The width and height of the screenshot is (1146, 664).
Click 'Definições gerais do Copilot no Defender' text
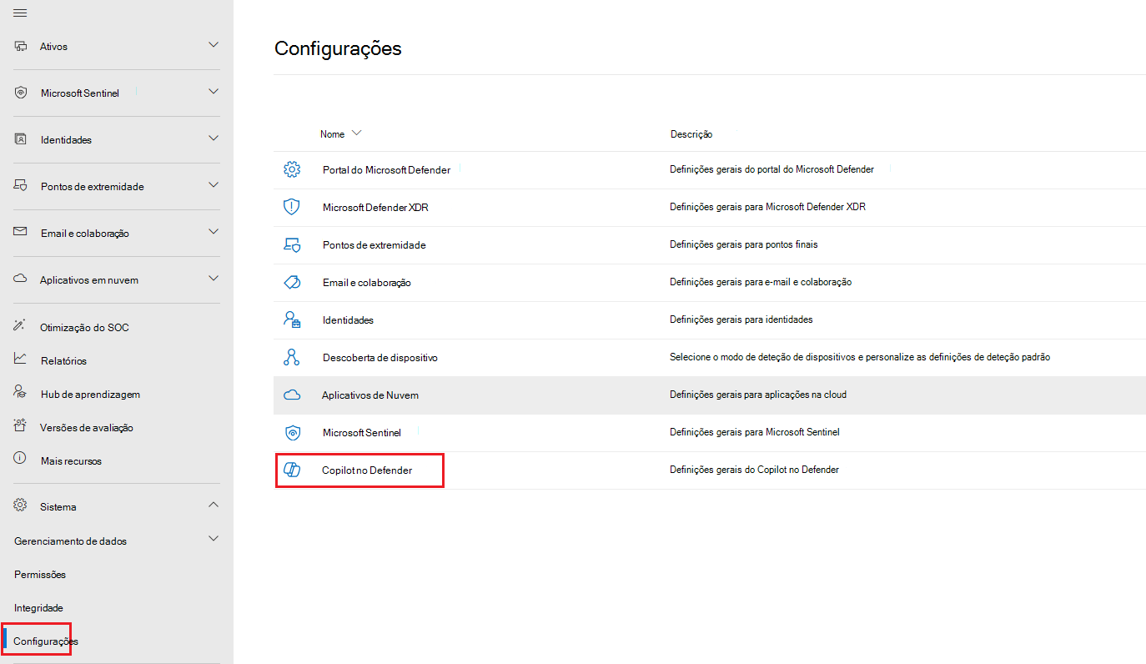click(754, 470)
